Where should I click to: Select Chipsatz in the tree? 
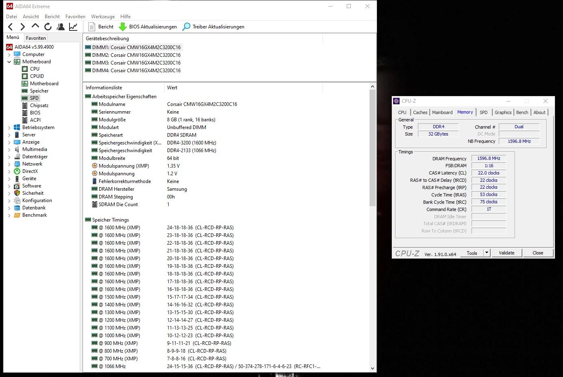click(39, 106)
